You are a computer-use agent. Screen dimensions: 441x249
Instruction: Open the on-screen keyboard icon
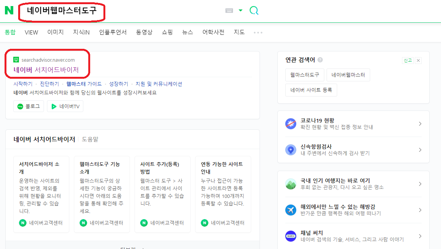pyautogui.click(x=229, y=11)
